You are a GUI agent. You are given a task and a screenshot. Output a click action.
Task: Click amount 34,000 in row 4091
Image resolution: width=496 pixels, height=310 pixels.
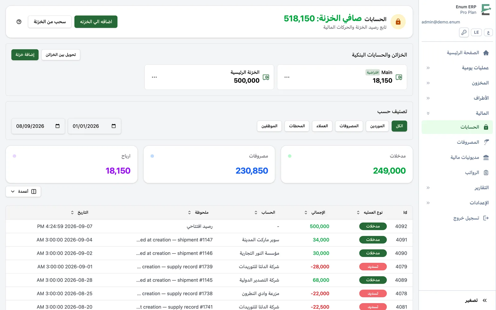pos(321,240)
